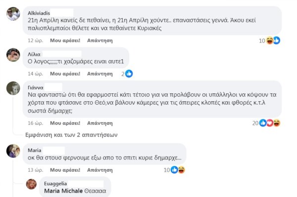Reply to Alkiviadis comment via 'Απάντηση'
This screenshot has height=197, width=297.
[100, 40]
